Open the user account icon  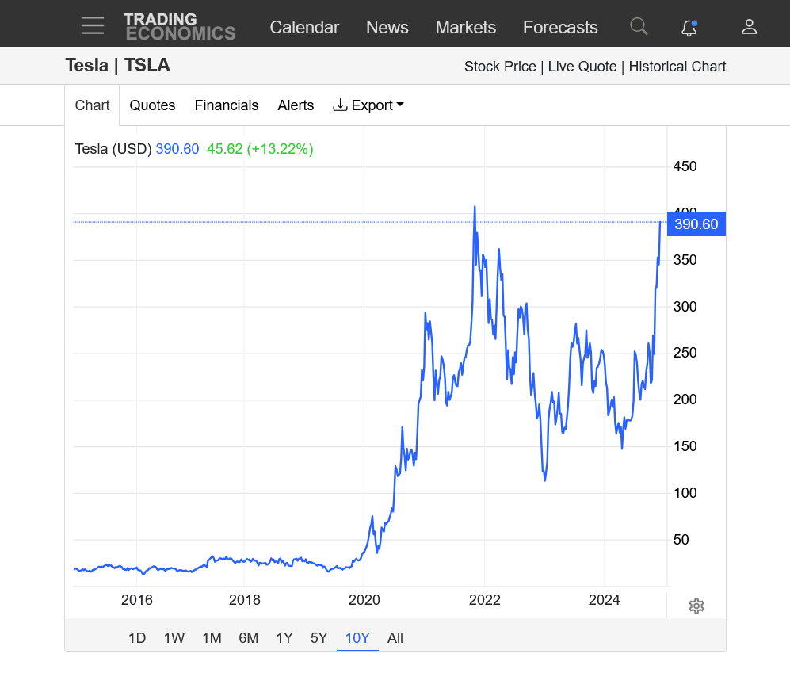point(749,27)
